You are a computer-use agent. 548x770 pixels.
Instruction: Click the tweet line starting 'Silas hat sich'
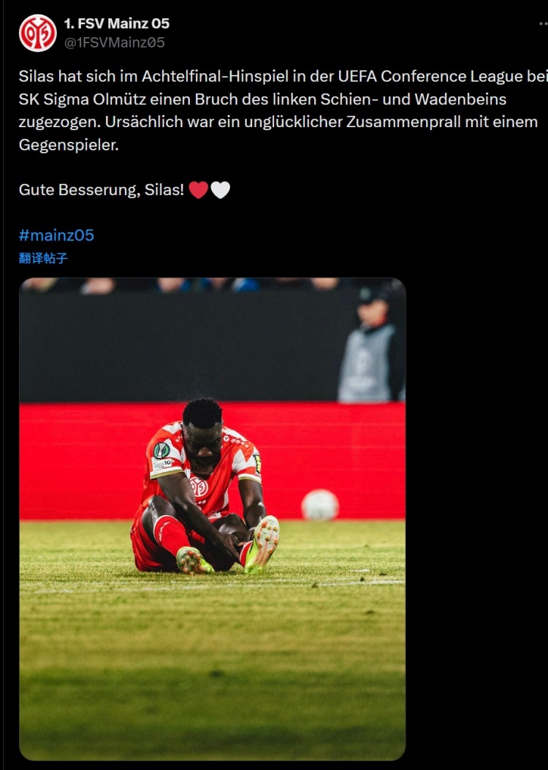pos(283,77)
